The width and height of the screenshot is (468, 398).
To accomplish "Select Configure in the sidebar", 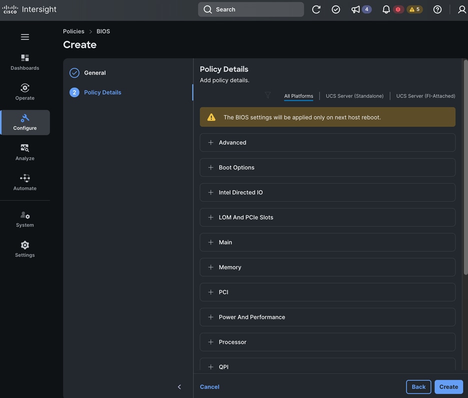I will tap(25, 122).
